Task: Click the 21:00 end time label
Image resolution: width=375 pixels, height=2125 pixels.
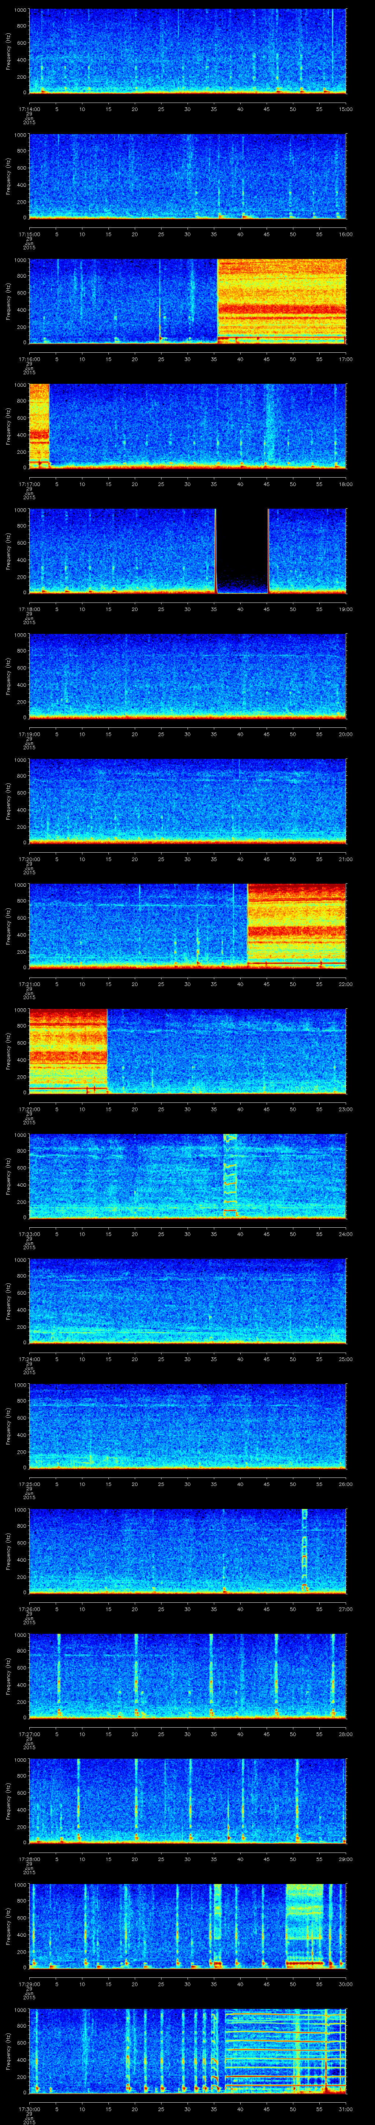Action: 345,860
